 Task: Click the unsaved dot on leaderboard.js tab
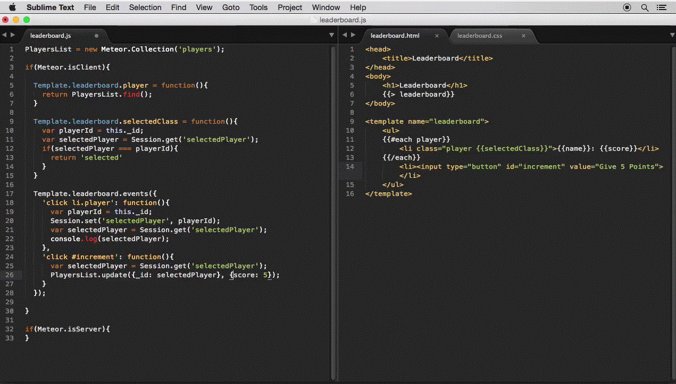[x=96, y=36]
